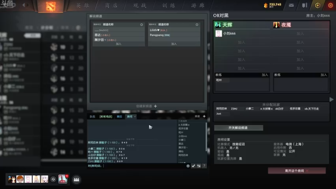Go back with the top-left back arrow
Screen dimensions: 336x189
tap(24, 5)
